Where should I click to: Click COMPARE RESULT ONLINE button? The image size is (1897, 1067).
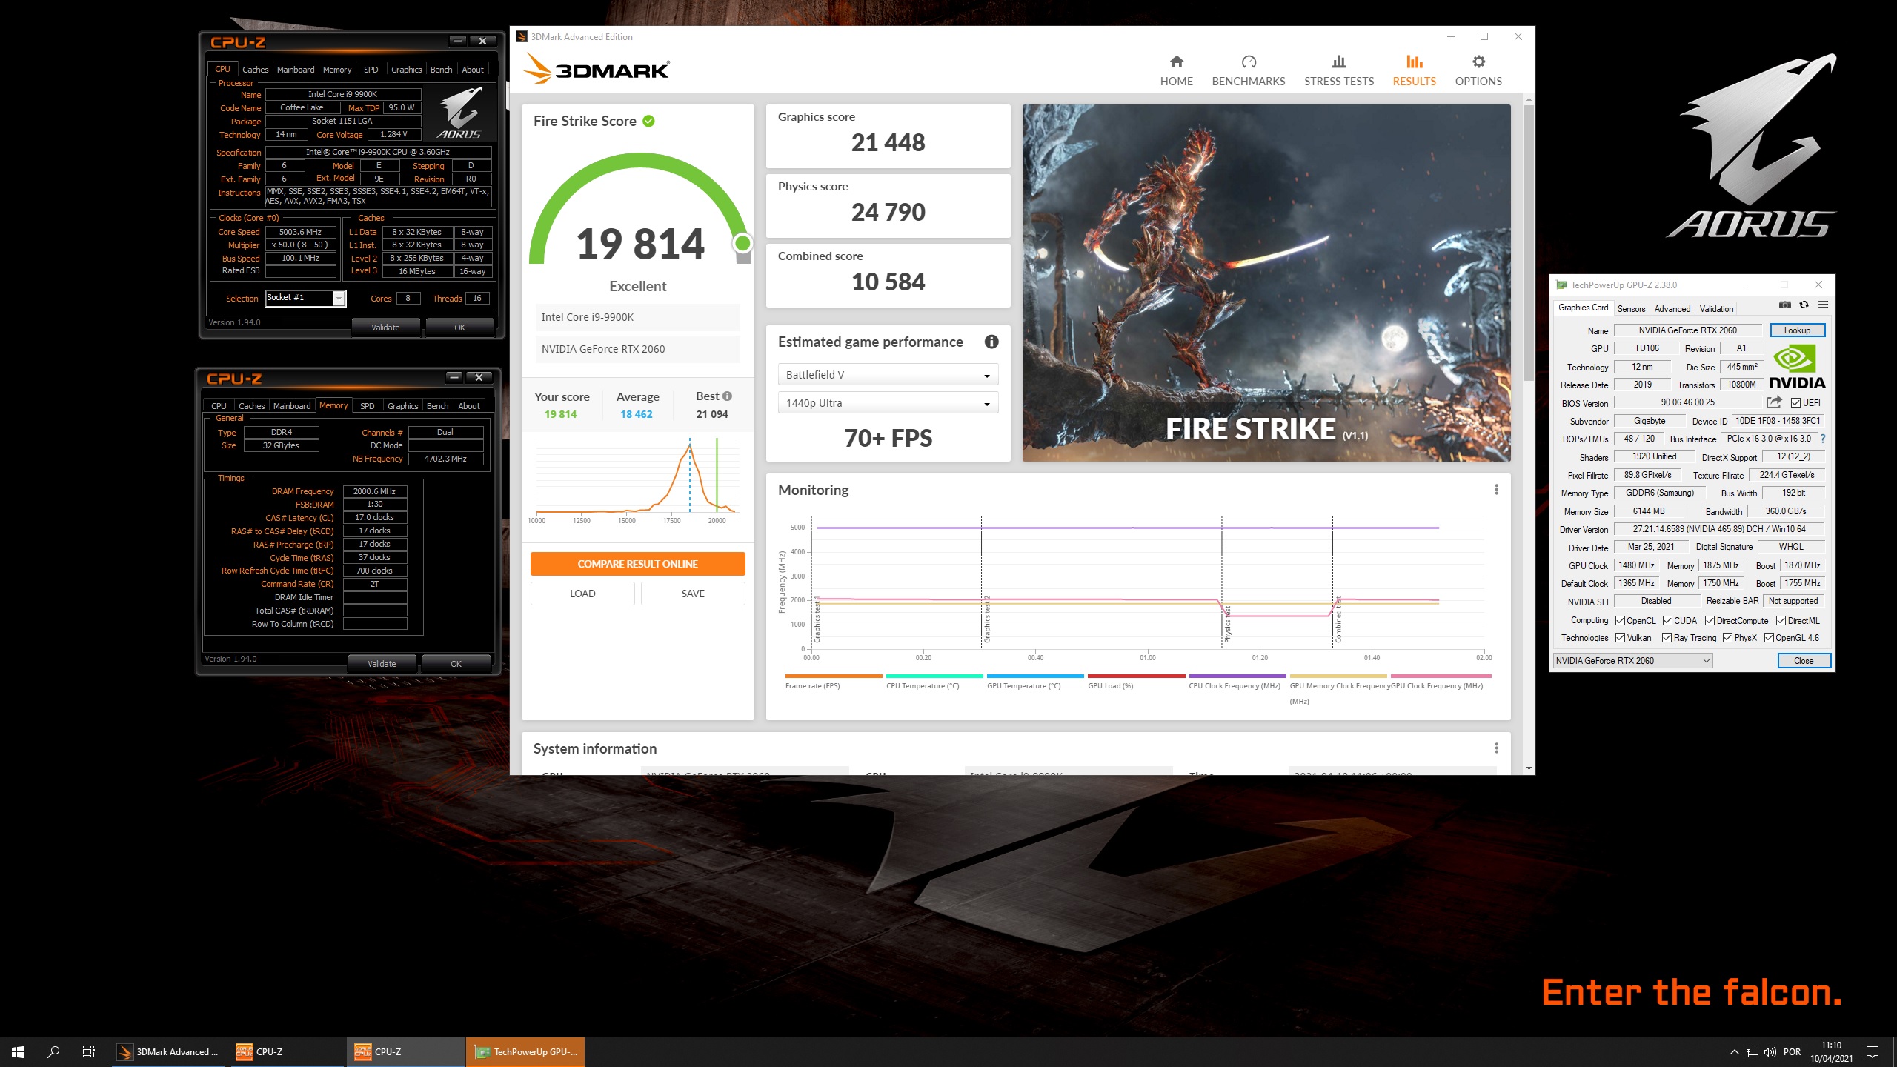(x=637, y=564)
